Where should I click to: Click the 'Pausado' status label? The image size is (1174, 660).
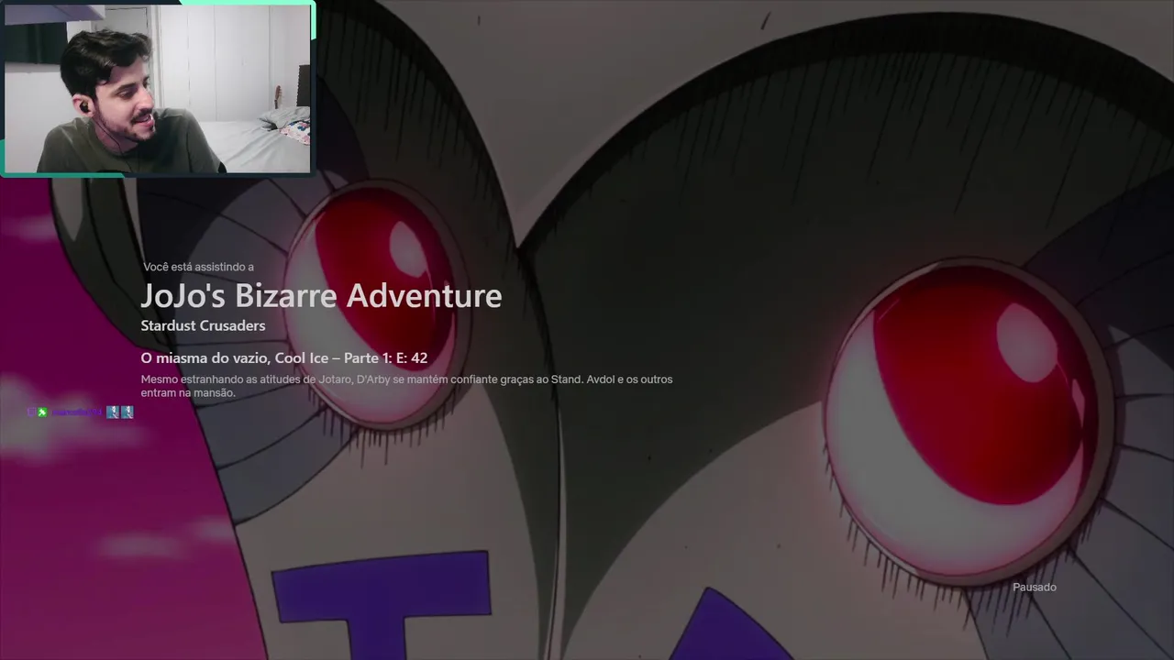[1035, 587]
